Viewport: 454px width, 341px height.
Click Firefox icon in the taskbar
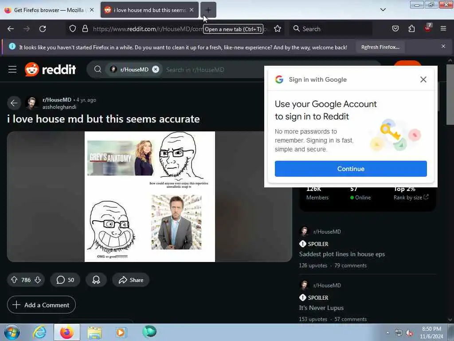point(67,332)
